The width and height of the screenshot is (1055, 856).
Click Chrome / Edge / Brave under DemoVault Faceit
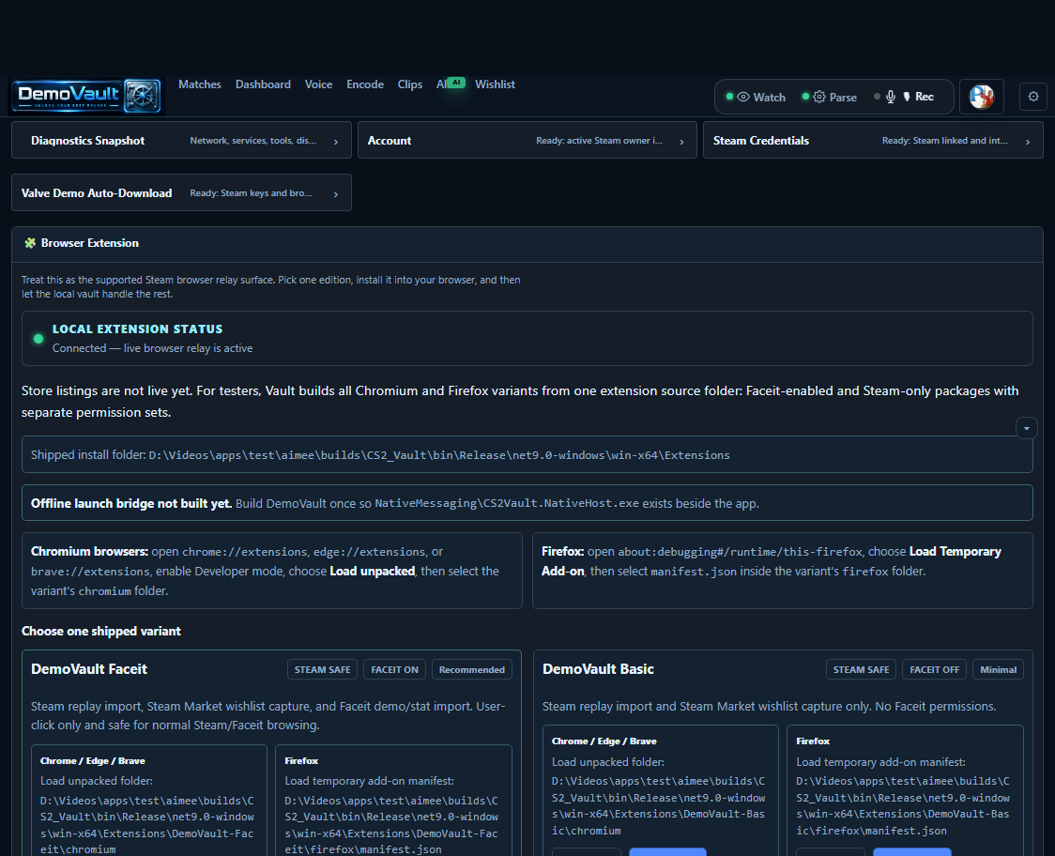click(93, 761)
